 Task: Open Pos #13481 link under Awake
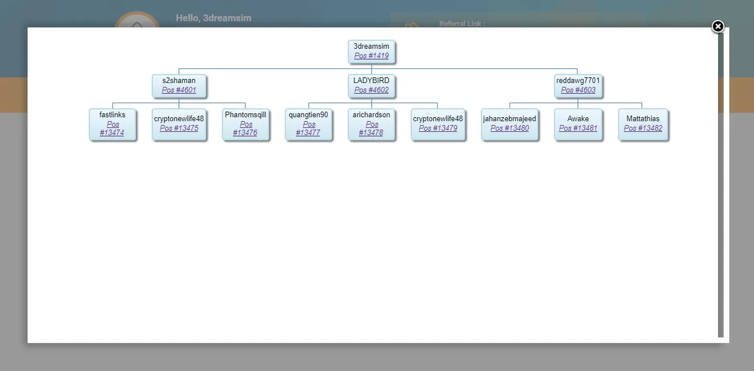coord(578,128)
